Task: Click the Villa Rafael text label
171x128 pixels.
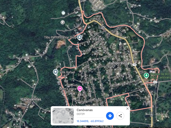Action: tap(67, 72)
